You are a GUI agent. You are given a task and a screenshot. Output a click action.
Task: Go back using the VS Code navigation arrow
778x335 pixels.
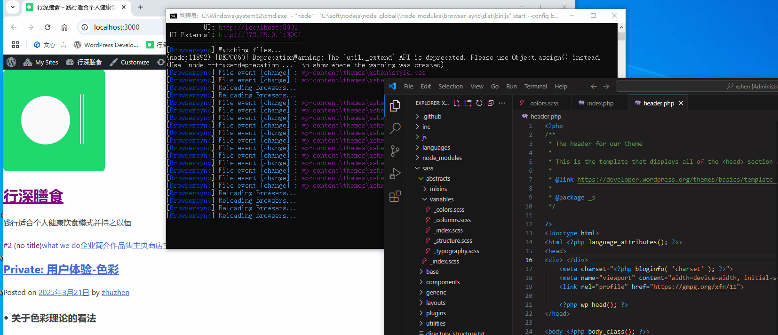pos(594,86)
